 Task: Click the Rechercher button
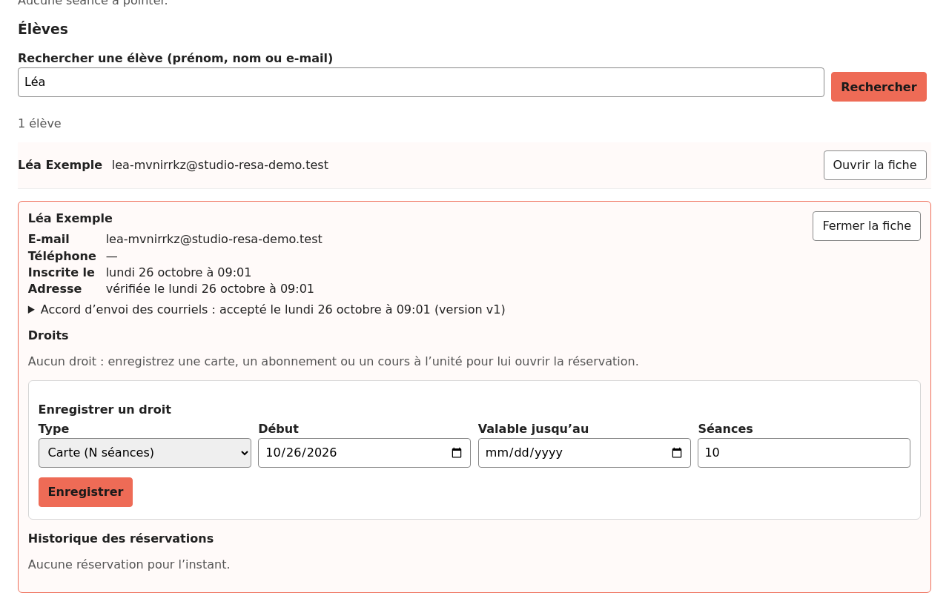pyautogui.click(x=879, y=87)
